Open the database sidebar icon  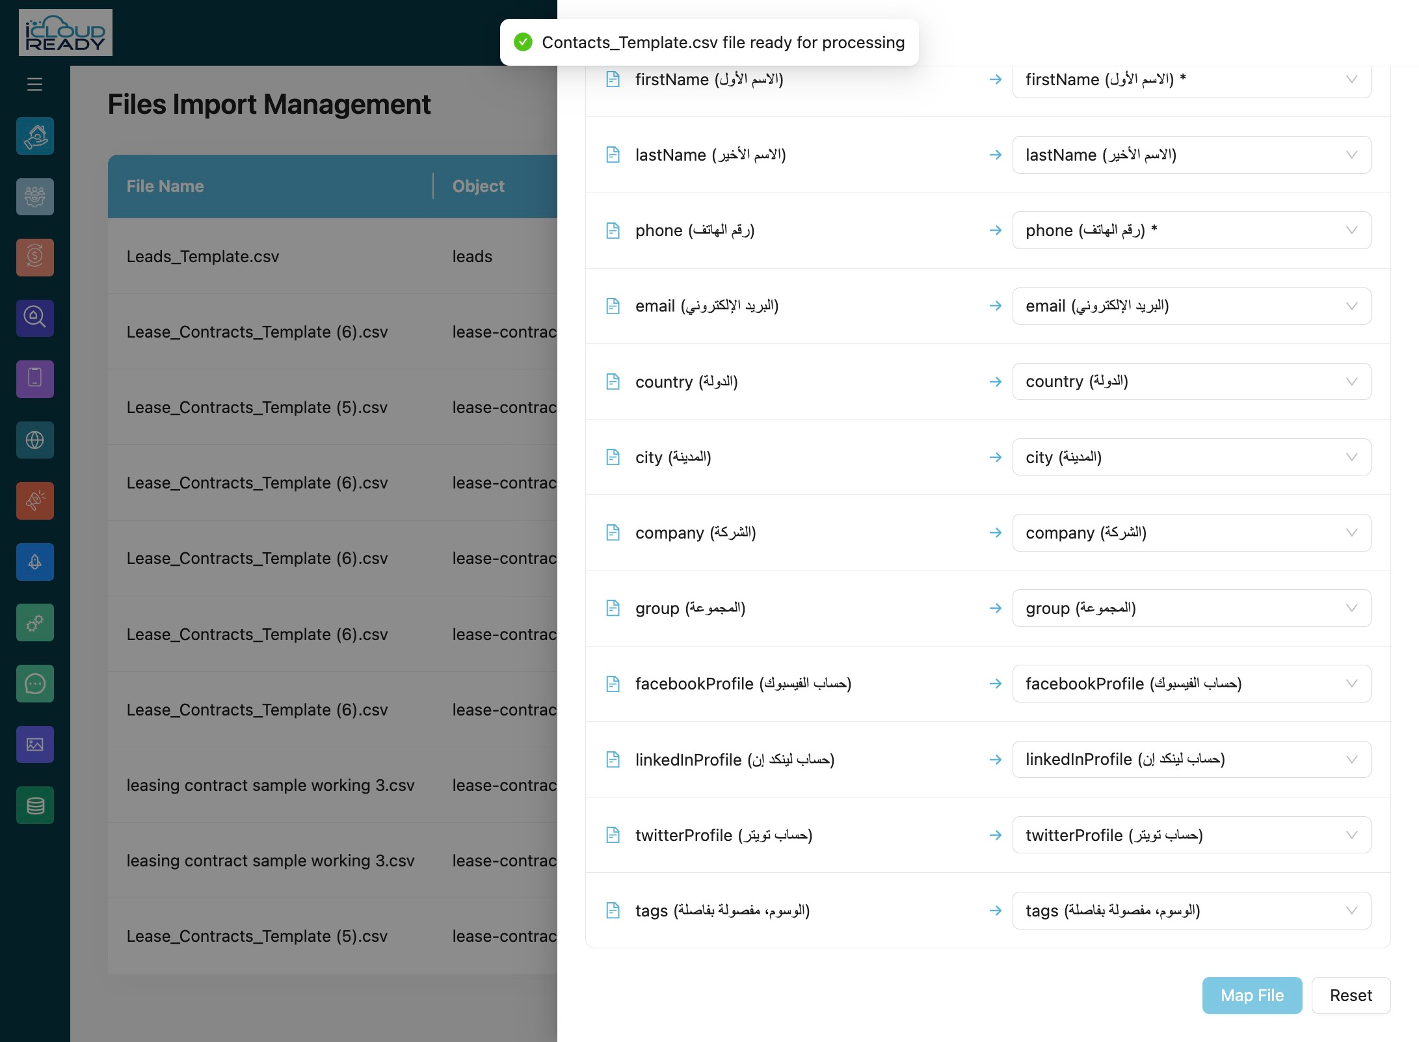pyautogui.click(x=35, y=805)
